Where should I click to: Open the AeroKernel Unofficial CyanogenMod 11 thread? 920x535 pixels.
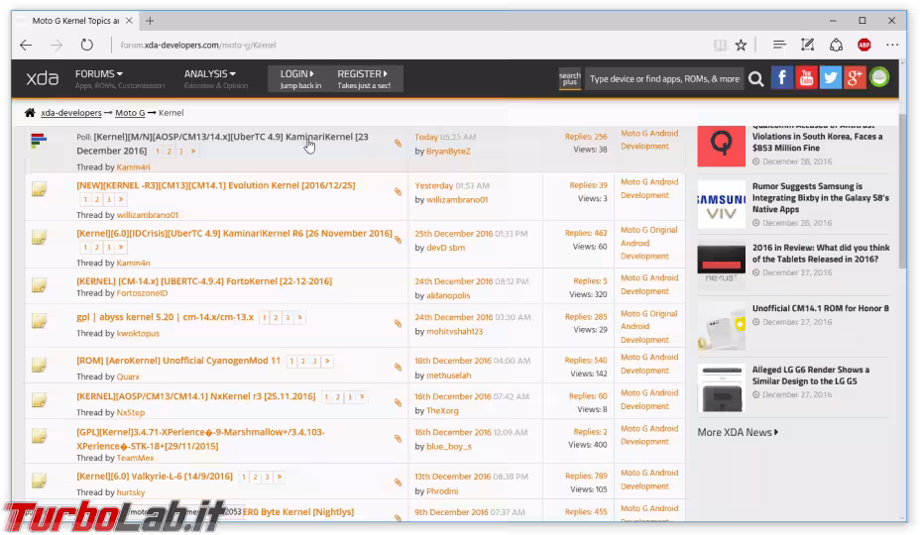178,361
